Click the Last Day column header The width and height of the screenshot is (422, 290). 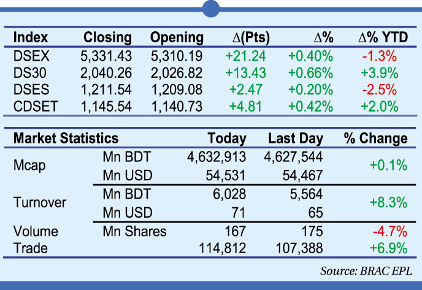pyautogui.click(x=296, y=139)
